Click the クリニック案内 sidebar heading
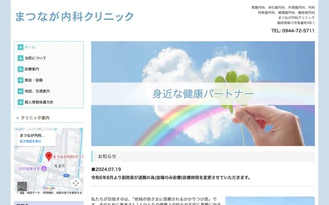The width and height of the screenshot is (329, 205). tap(35, 118)
